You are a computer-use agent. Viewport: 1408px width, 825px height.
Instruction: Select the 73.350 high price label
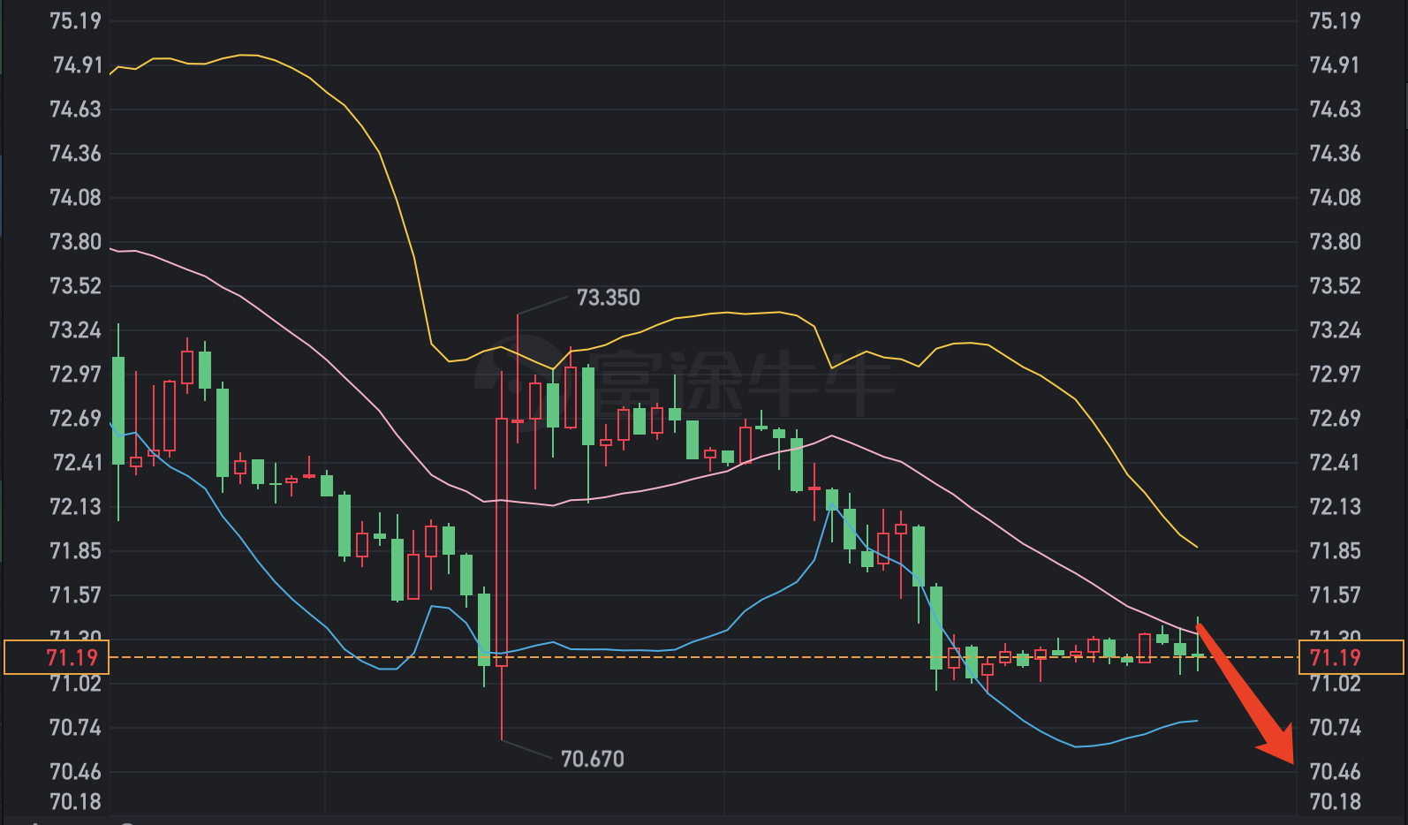(608, 298)
